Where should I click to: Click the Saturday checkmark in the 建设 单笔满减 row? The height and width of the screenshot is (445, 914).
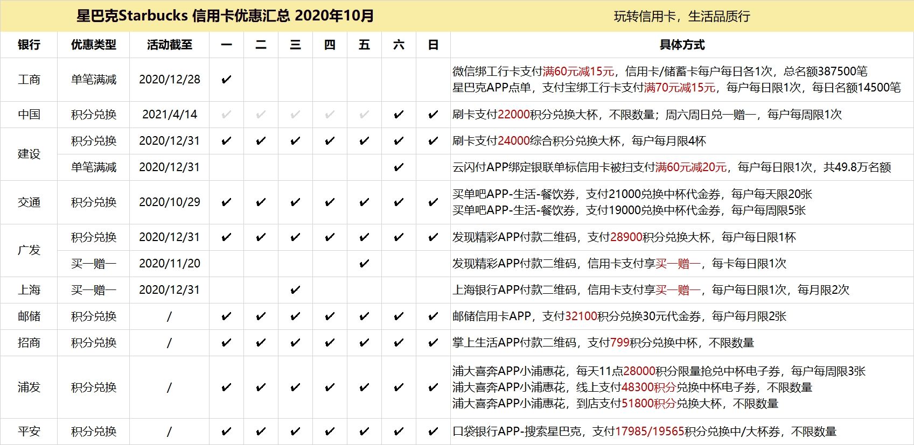point(399,167)
